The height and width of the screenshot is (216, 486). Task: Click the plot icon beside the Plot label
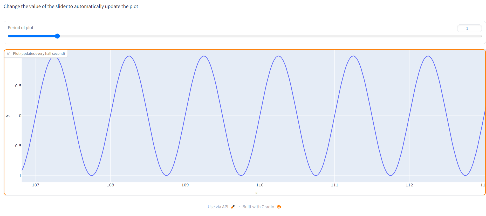pos(9,53)
